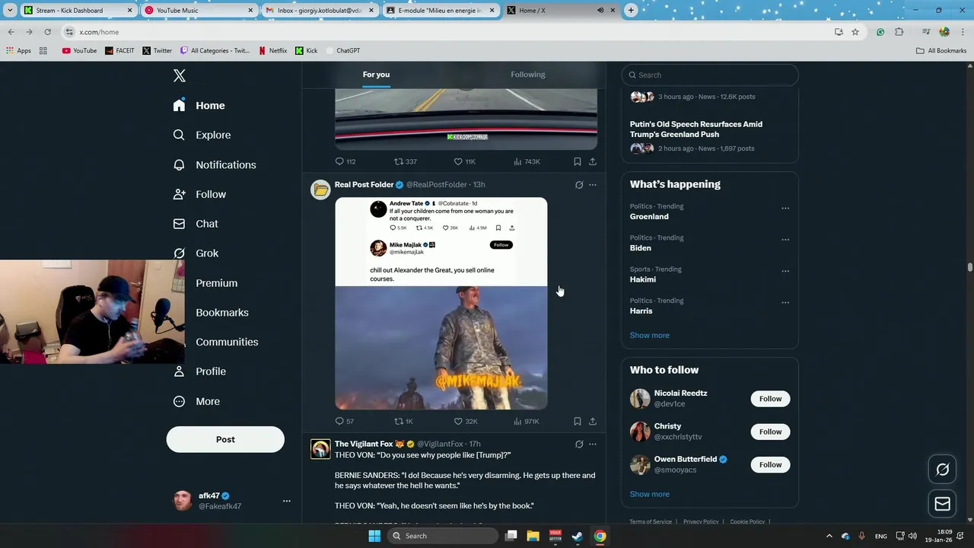Open the Follow section in the sidebar
The width and height of the screenshot is (974, 548).
[199, 194]
